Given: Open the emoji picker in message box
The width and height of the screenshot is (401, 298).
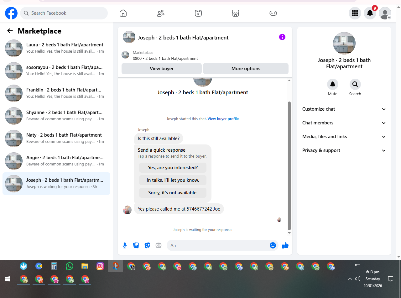Looking at the screenshot, I should click(x=273, y=245).
